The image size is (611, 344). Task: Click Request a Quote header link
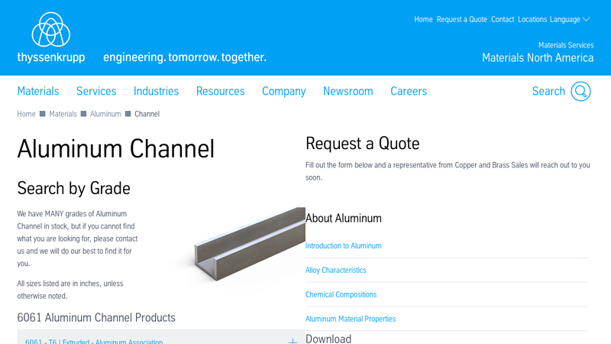[x=462, y=20]
